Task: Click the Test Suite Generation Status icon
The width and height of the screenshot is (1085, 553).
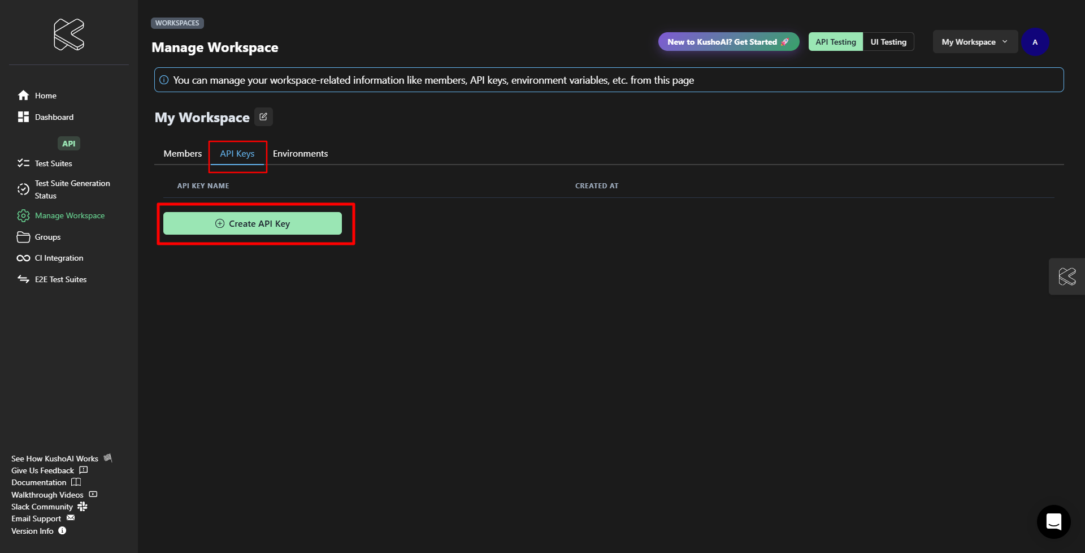Action: click(x=23, y=189)
